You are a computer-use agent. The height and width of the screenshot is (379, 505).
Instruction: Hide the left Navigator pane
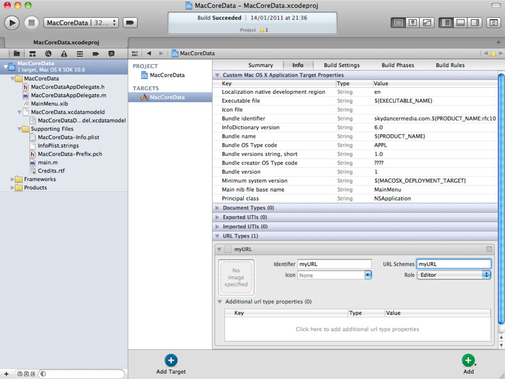tap(446, 23)
